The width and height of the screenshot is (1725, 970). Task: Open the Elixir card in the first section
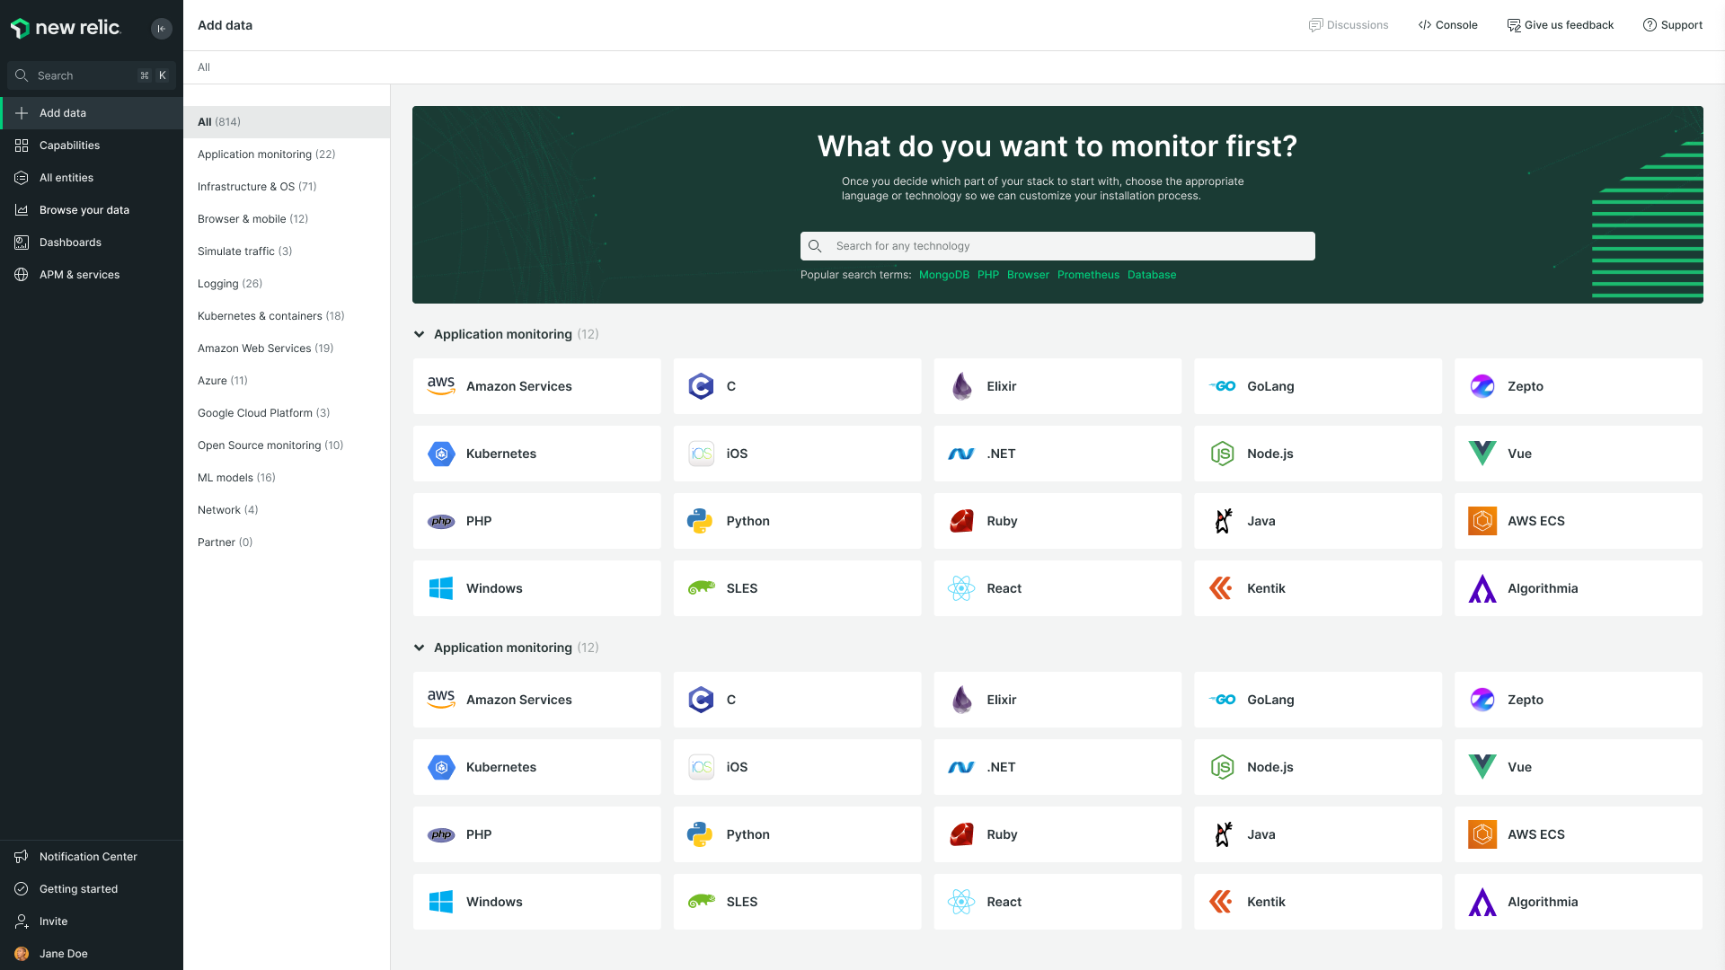click(1057, 386)
